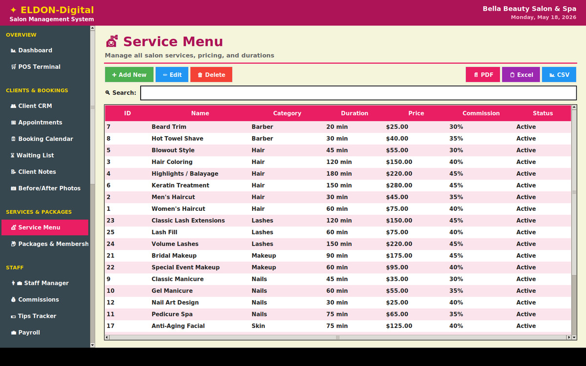
Task: Click the ELDON-Digital star logo
Action: coord(13,10)
